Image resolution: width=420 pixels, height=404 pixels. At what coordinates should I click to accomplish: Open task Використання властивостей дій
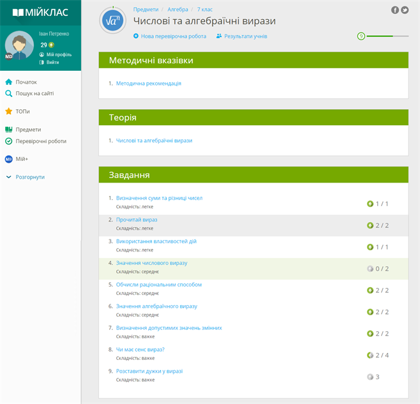156,241
